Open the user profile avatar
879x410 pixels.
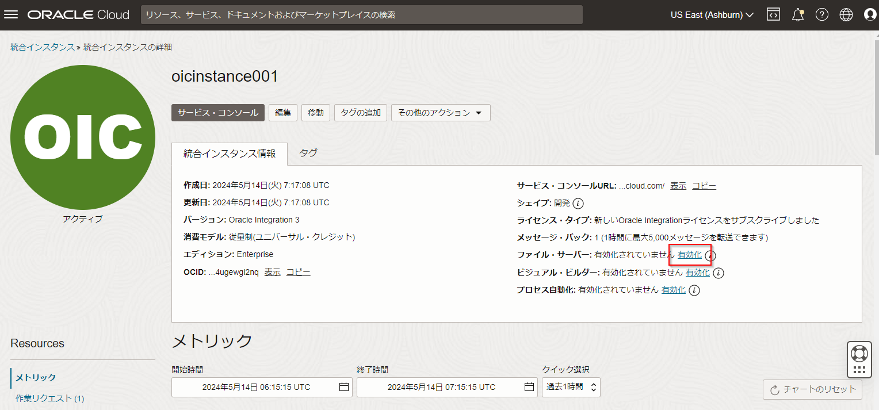pos(870,15)
